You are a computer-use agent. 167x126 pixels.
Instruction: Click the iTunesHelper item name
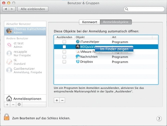(90, 42)
